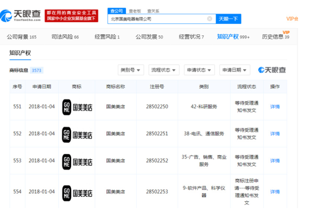This screenshot has height=212, width=310.
Task: Click the 国美美店 name text in row 551
Action: tap(115, 107)
